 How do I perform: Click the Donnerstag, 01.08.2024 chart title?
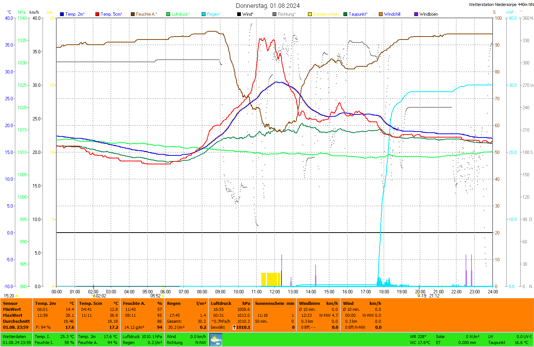point(268,6)
